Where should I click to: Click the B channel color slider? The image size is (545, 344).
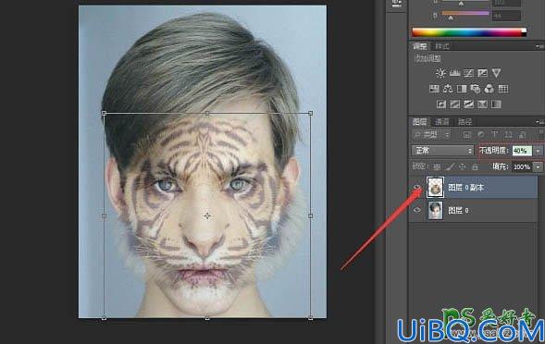point(465,13)
